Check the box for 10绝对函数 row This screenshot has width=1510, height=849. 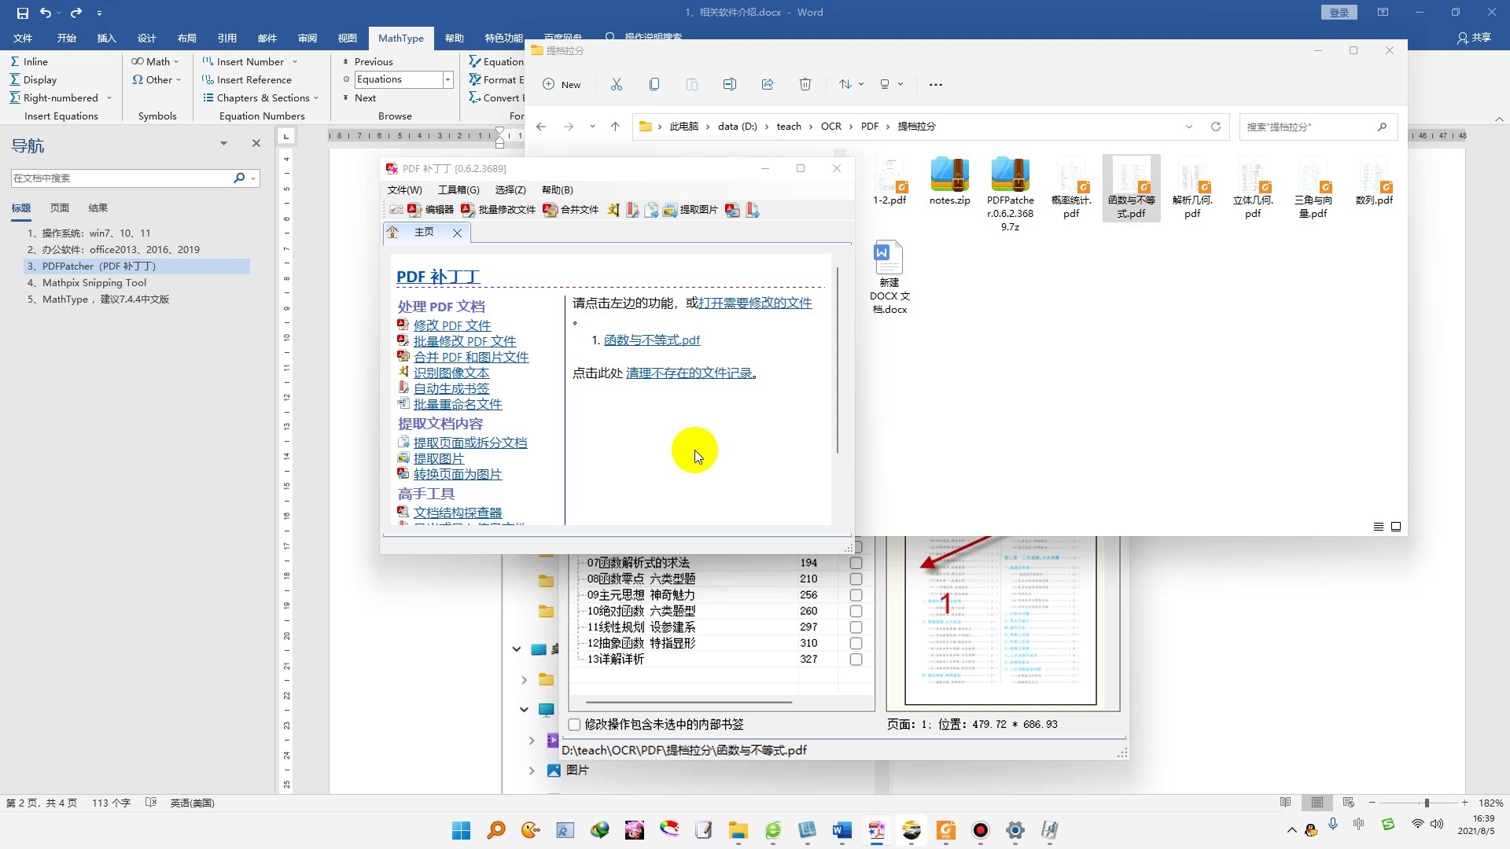[856, 611]
